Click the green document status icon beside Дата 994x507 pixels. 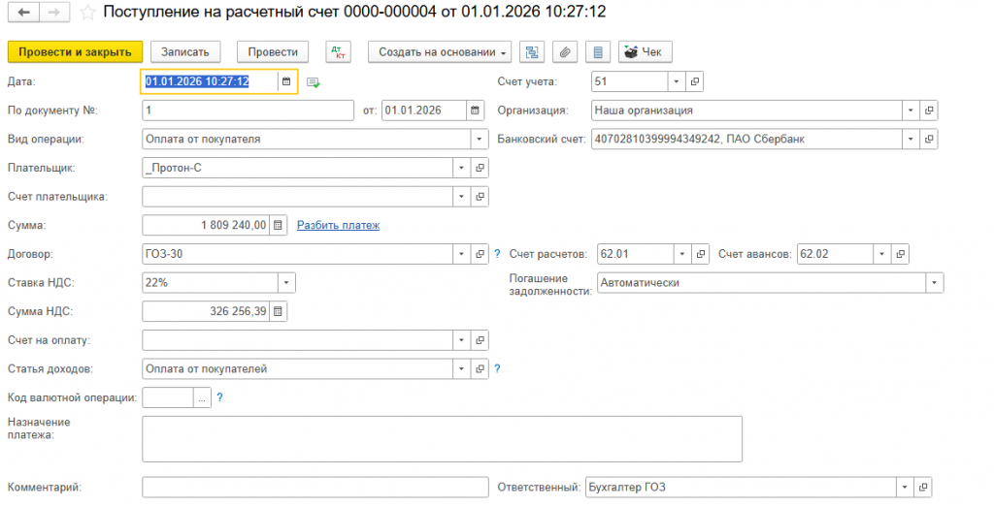coord(314,82)
